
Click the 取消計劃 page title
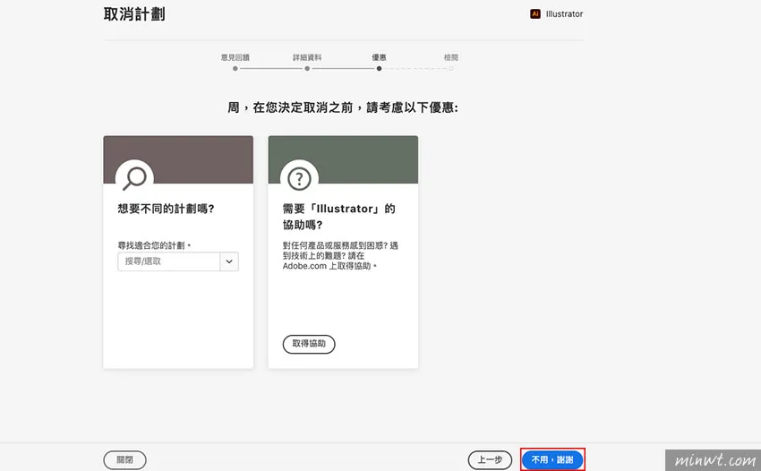134,14
